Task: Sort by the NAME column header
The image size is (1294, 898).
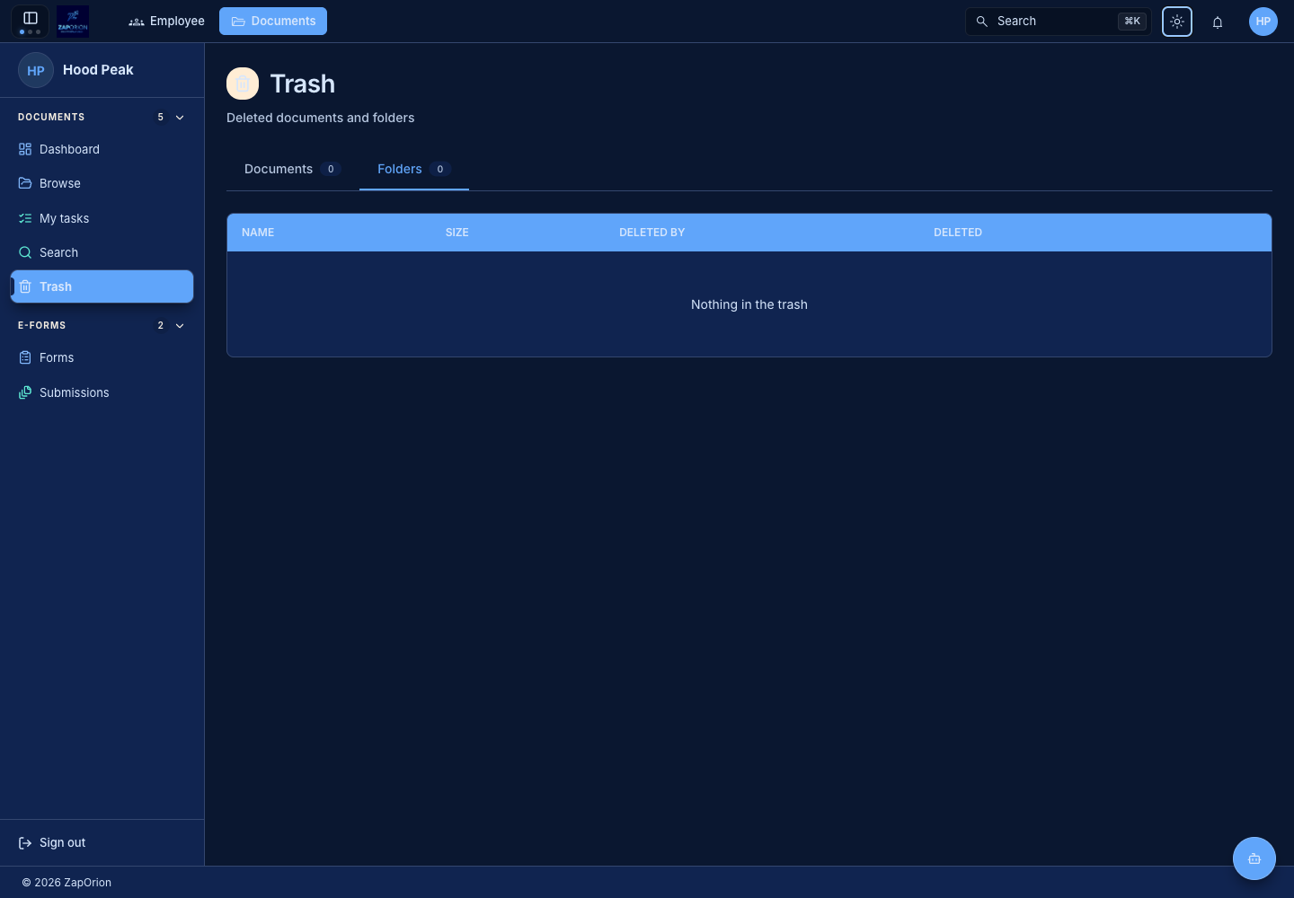Action: (258, 233)
